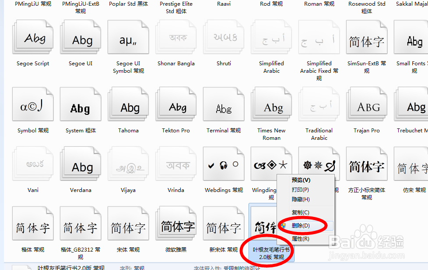Click the Prestige Elite Std 粗体 name

pyautogui.click(x=176, y=7)
